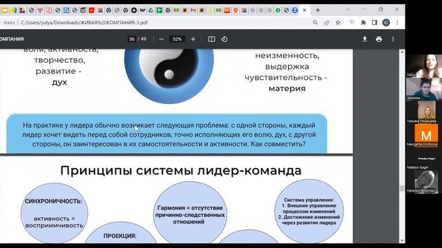Switch to the T&P tab
Image resolution: width=442 pixels, height=248 pixels.
tap(142, 10)
